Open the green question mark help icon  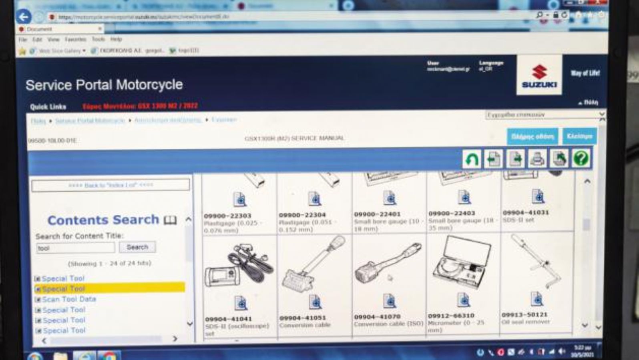(x=581, y=159)
